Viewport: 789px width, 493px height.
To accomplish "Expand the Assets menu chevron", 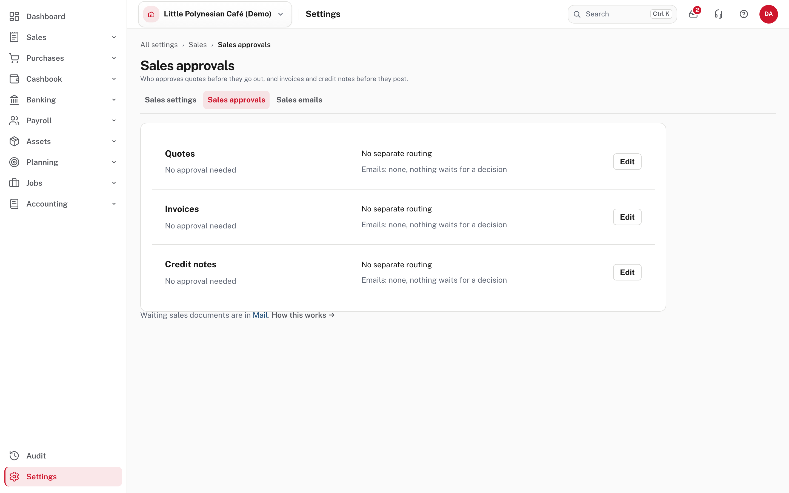I will (x=114, y=141).
